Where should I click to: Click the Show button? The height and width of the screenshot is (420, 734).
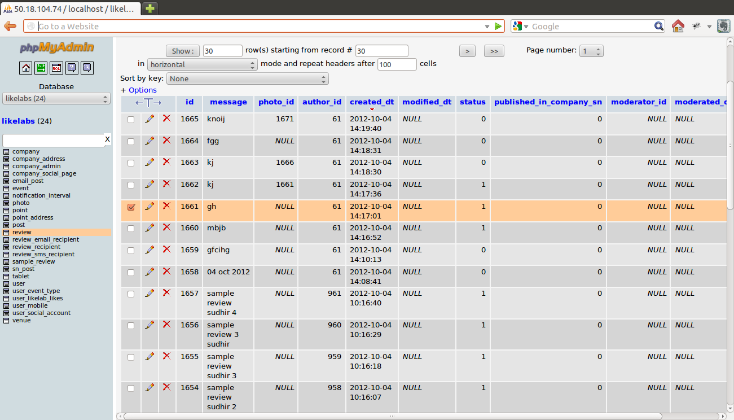point(183,51)
